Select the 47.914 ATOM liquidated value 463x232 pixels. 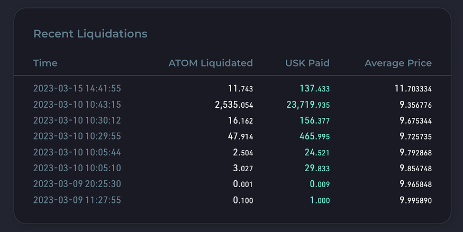click(240, 136)
